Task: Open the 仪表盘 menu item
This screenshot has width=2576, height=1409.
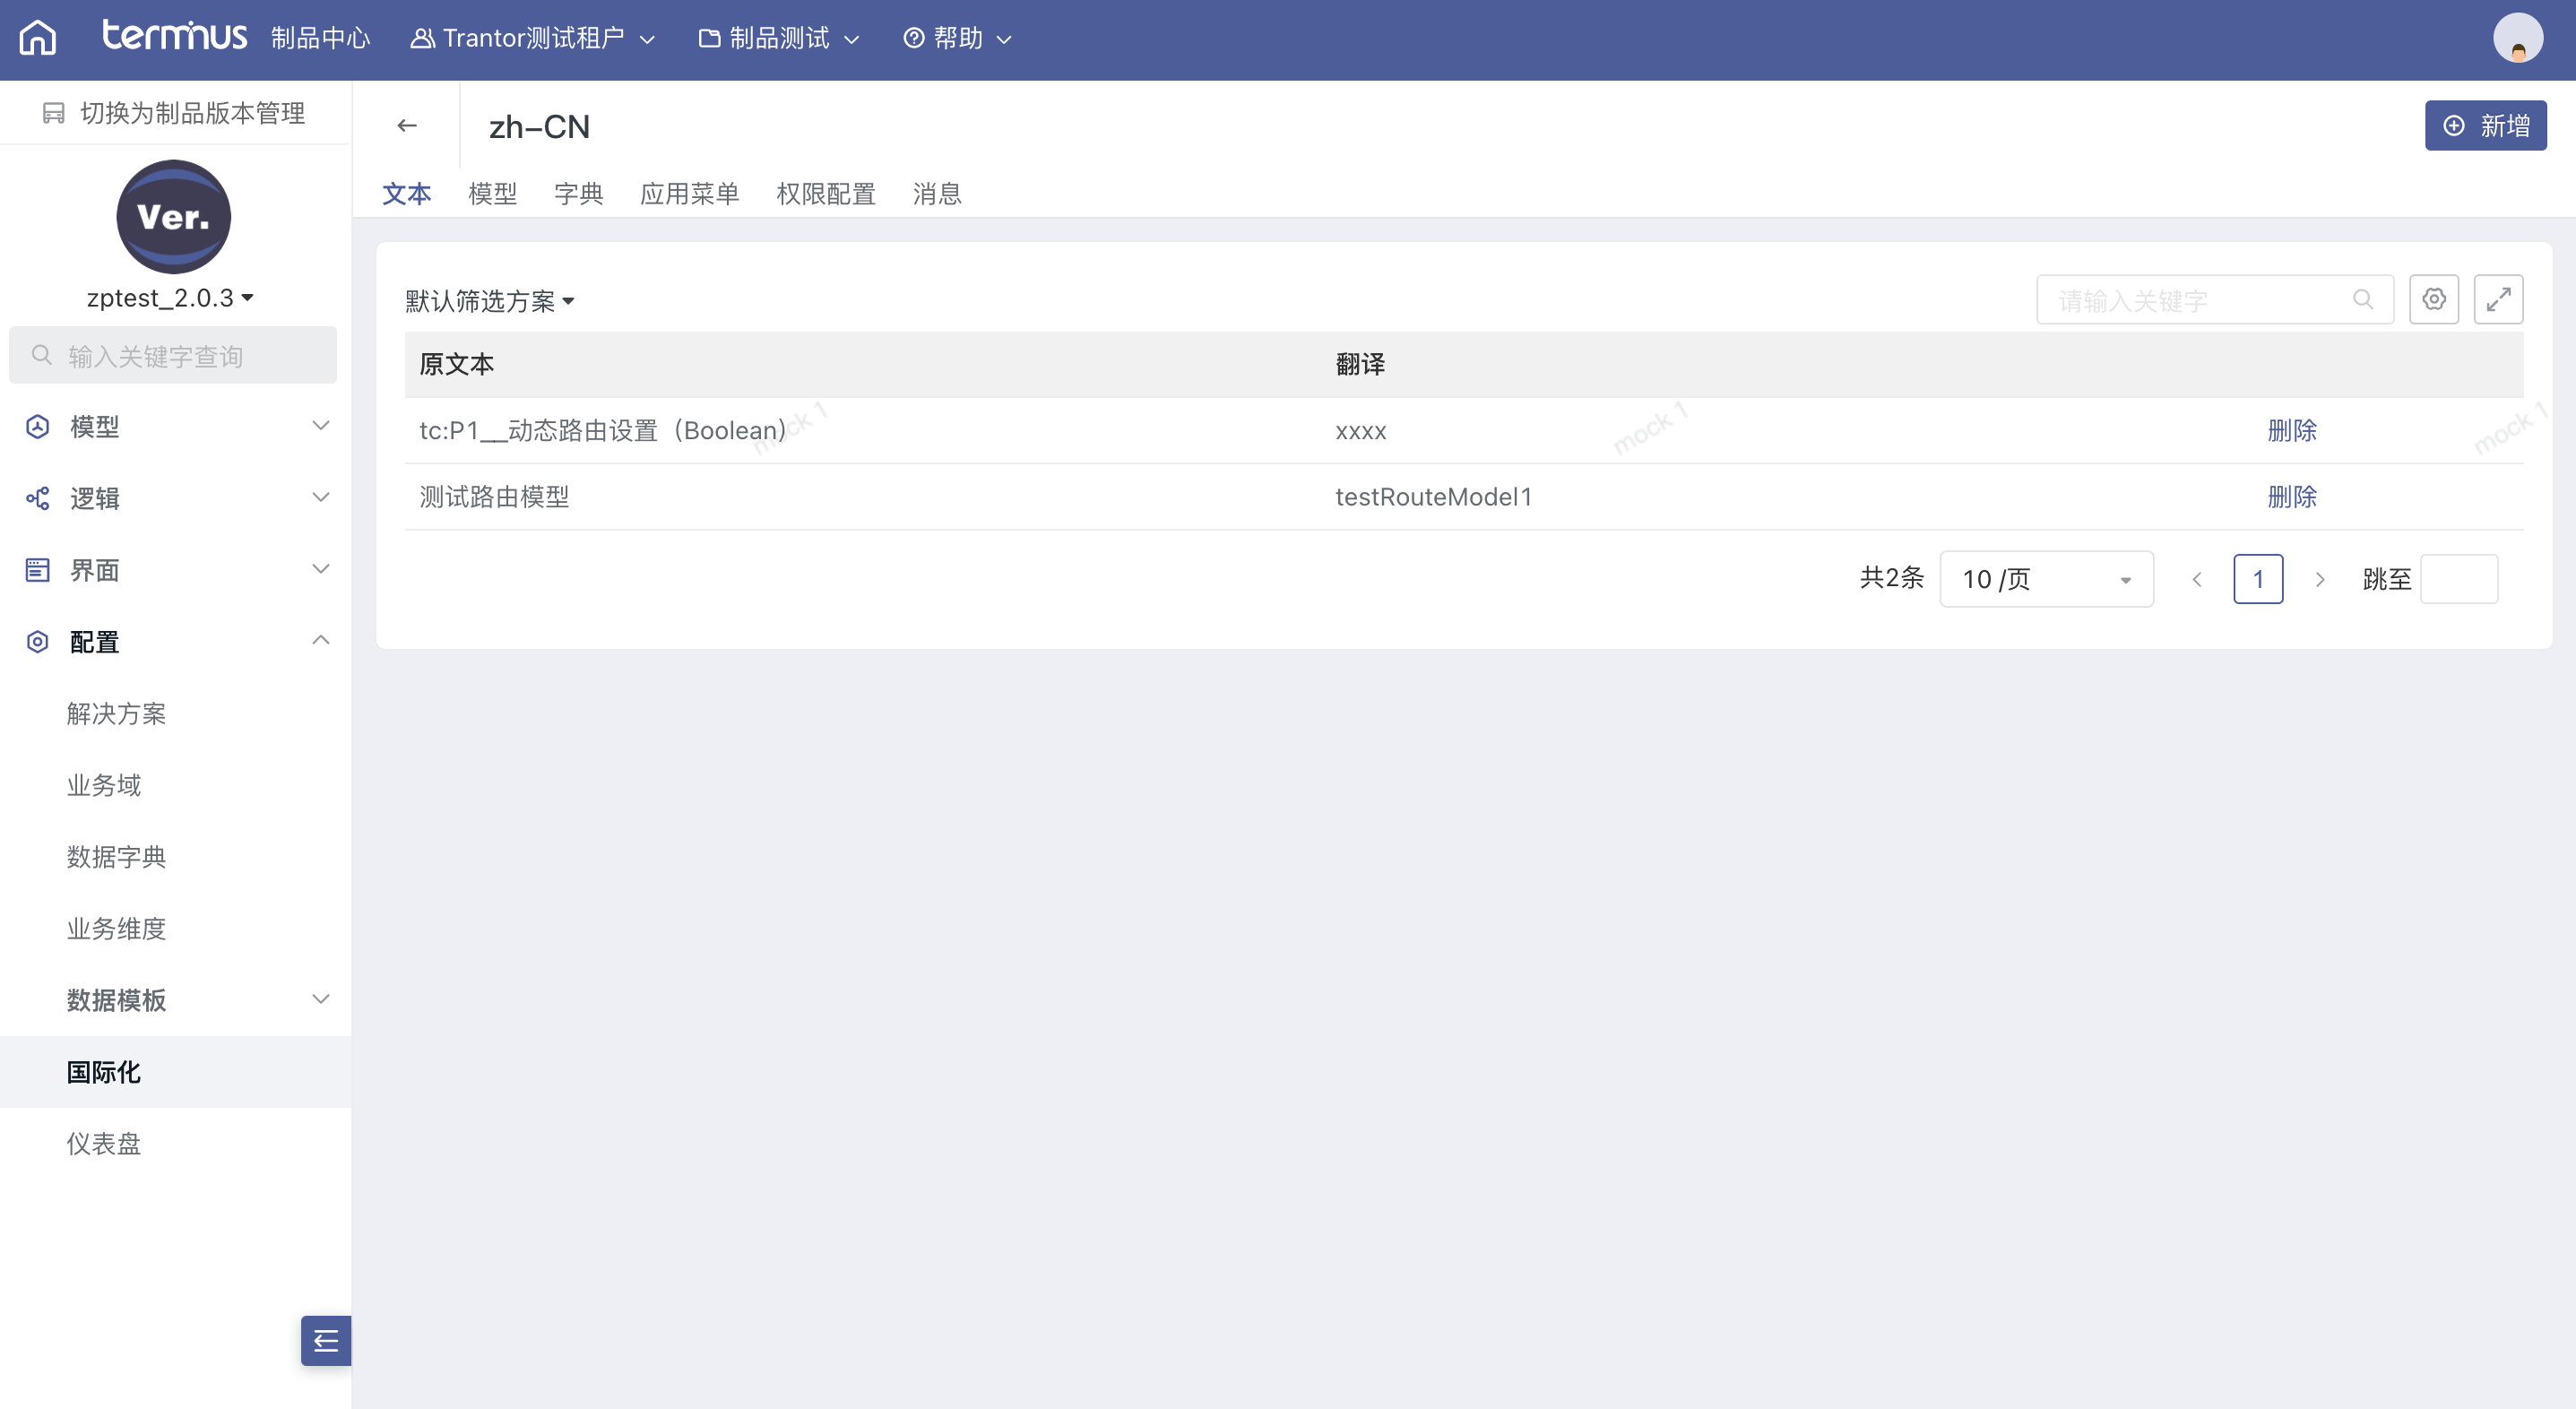Action: [x=104, y=1144]
